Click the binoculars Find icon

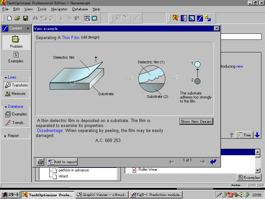click(x=35, y=18)
